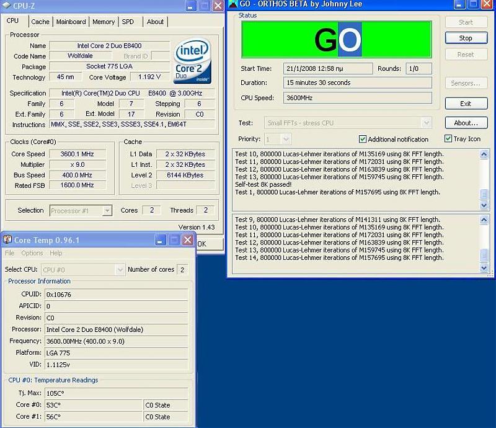Click the 'Self-test 8K passed!' log line
The height and width of the screenshot is (428, 496).
click(263, 185)
